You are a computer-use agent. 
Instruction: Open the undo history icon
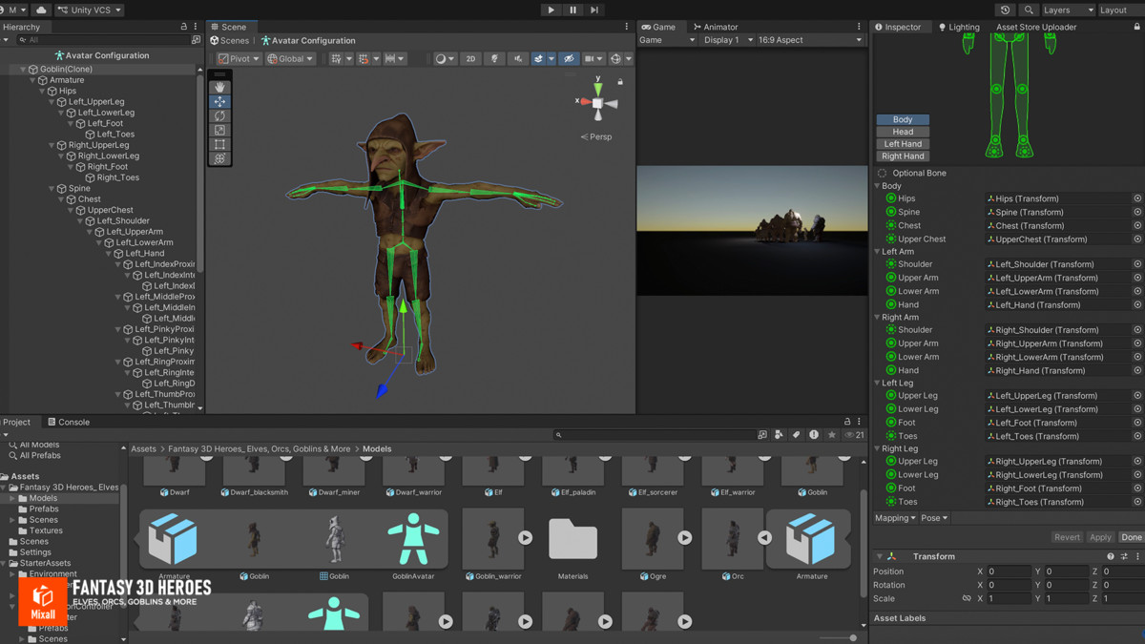pos(1005,10)
